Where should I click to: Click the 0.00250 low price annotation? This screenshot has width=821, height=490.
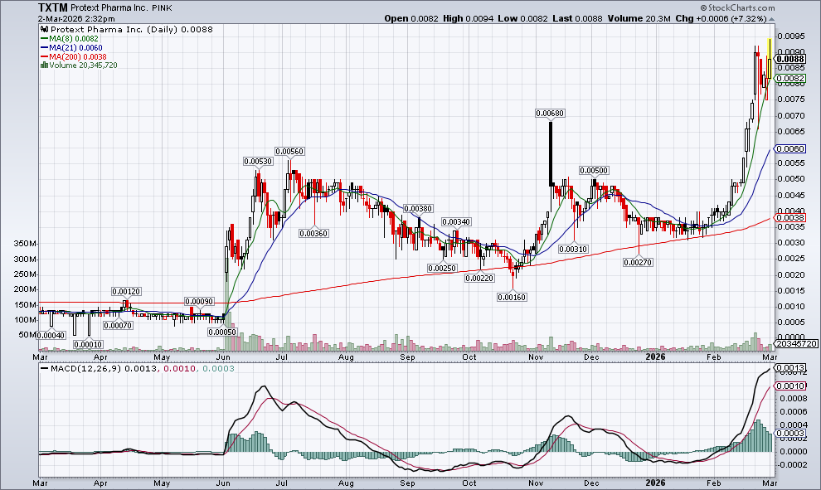pos(442,268)
